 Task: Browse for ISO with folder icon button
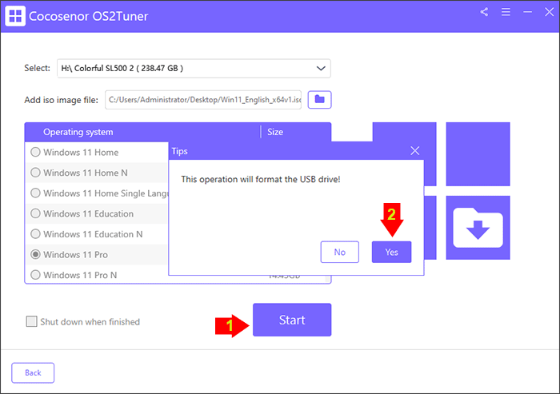pyautogui.click(x=320, y=100)
